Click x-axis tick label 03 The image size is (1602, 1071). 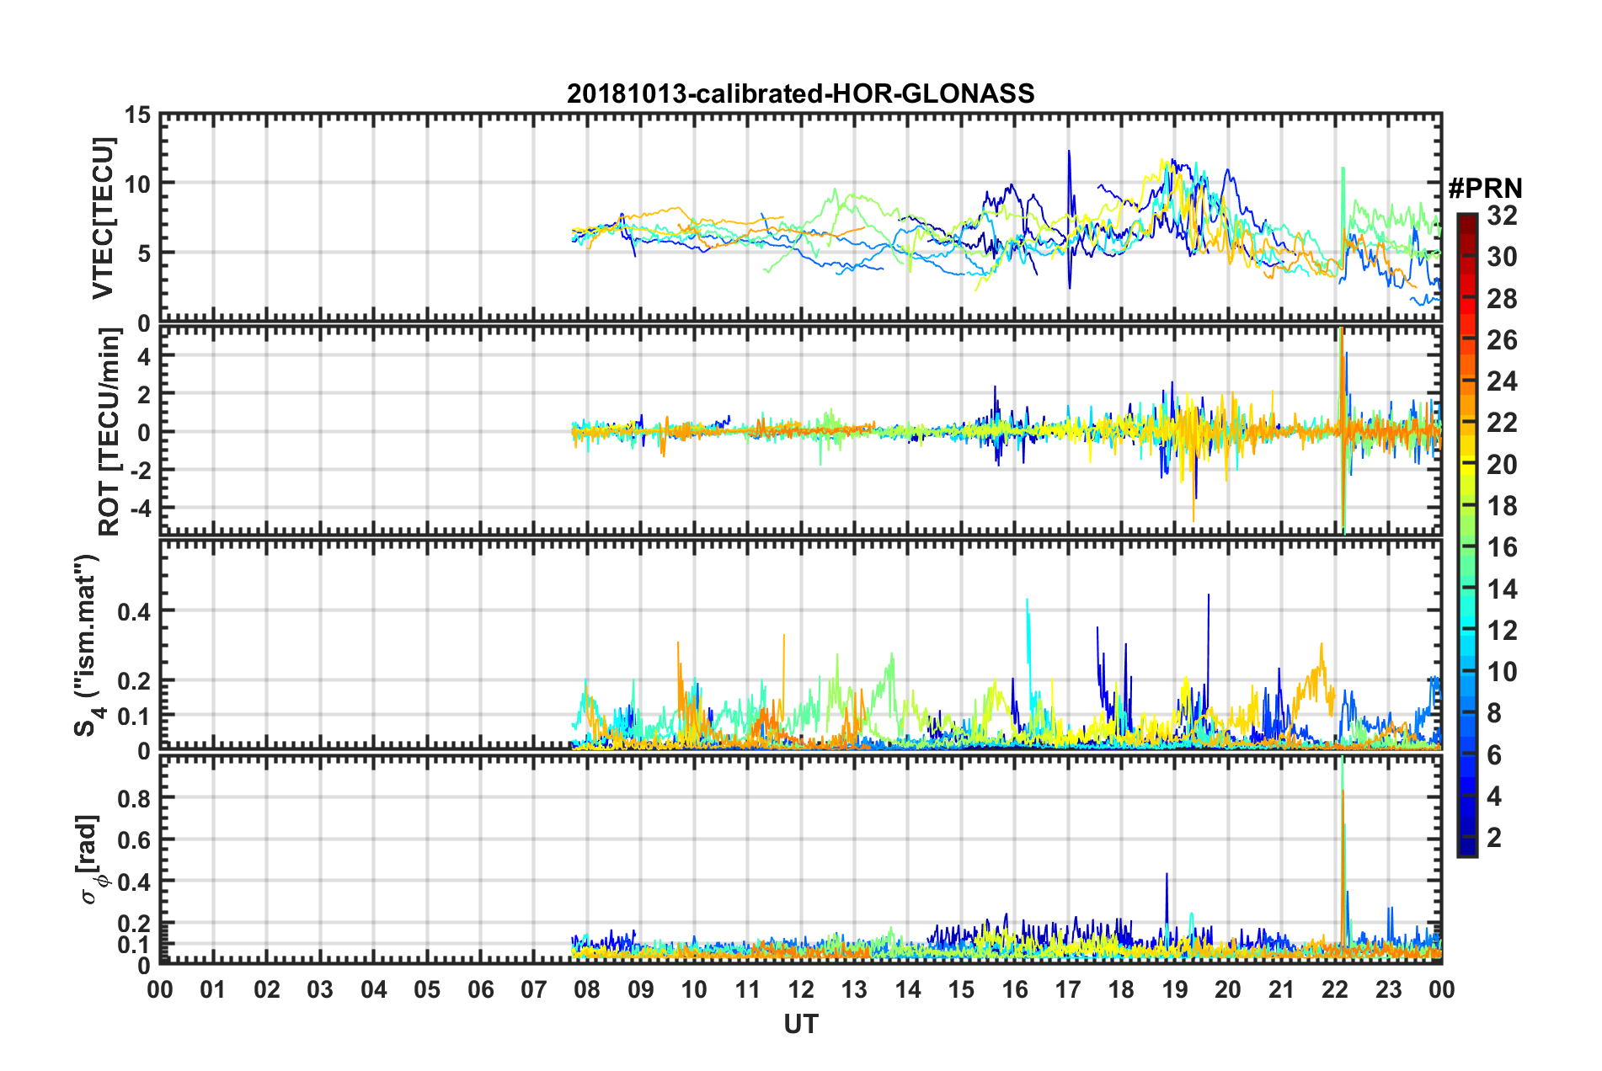click(x=320, y=989)
